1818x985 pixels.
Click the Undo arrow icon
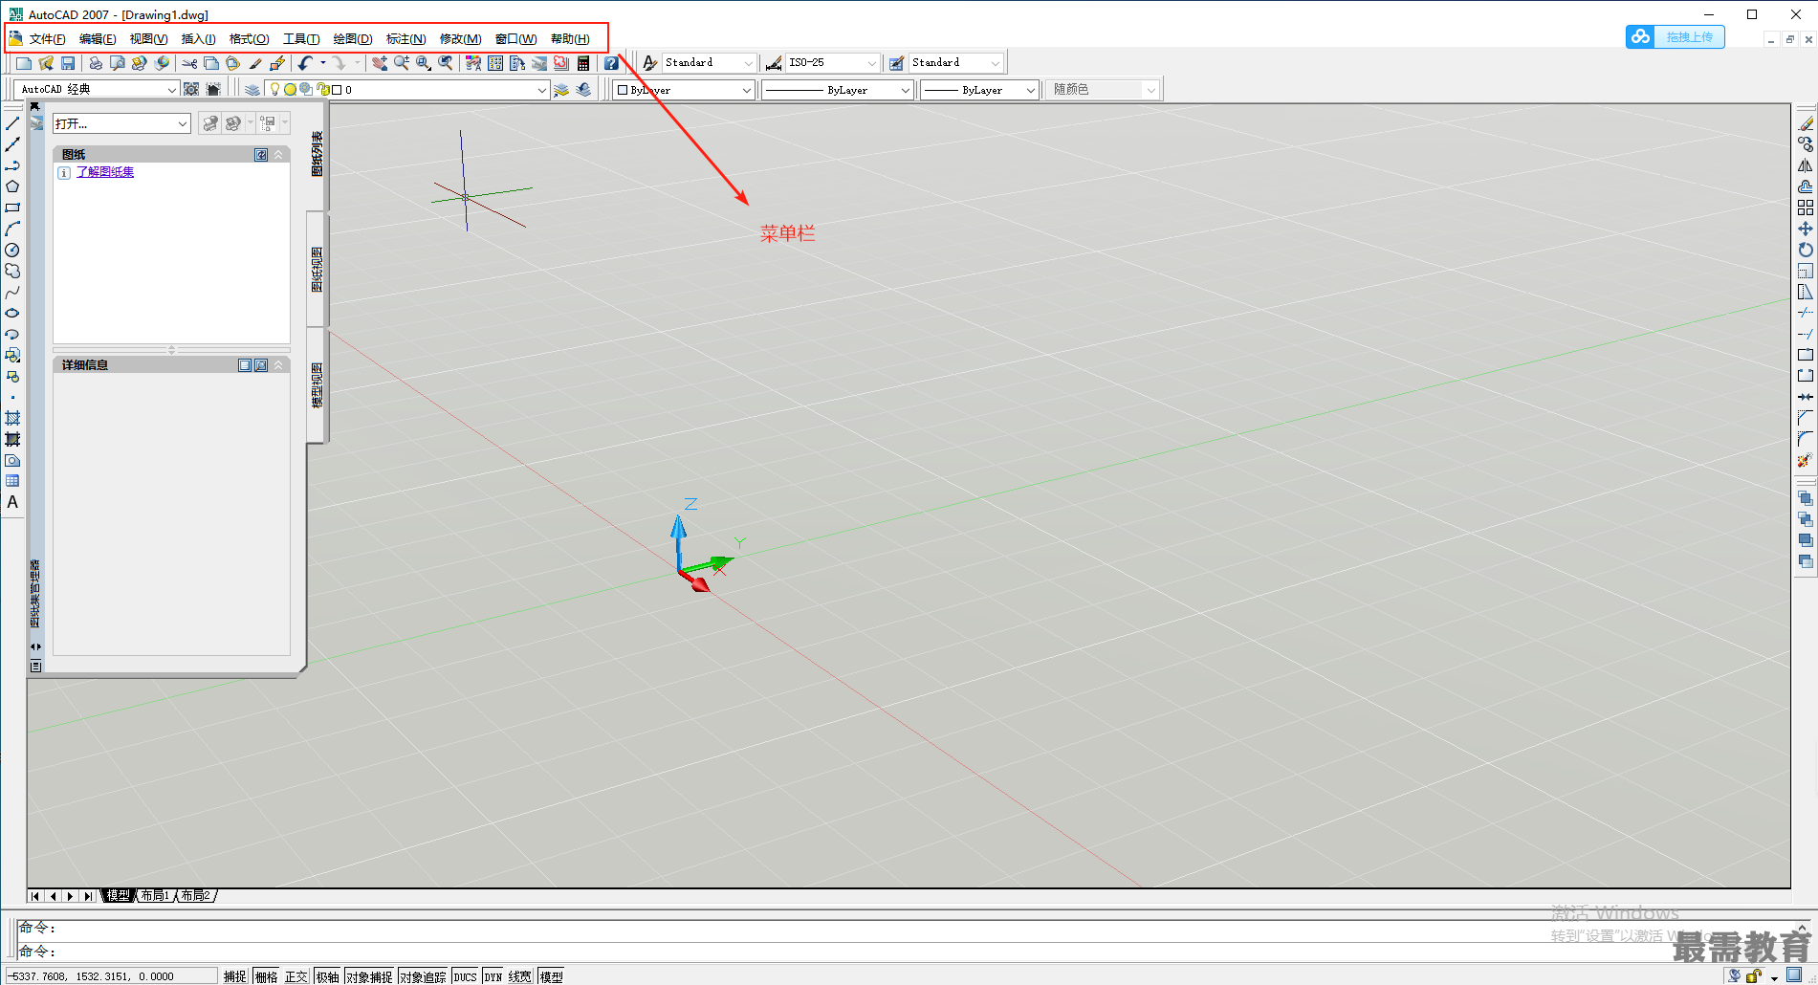pyautogui.click(x=305, y=63)
